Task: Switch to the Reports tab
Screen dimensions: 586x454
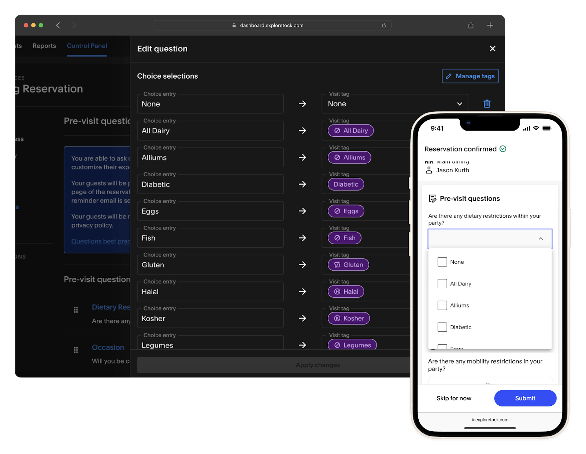Action: point(44,46)
